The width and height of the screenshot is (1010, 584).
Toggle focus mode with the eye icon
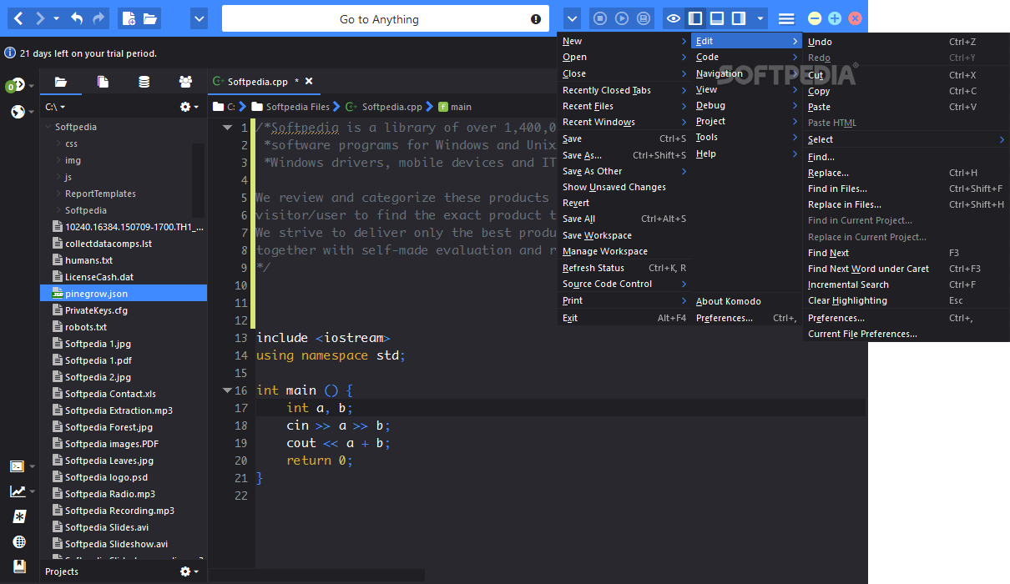(674, 18)
